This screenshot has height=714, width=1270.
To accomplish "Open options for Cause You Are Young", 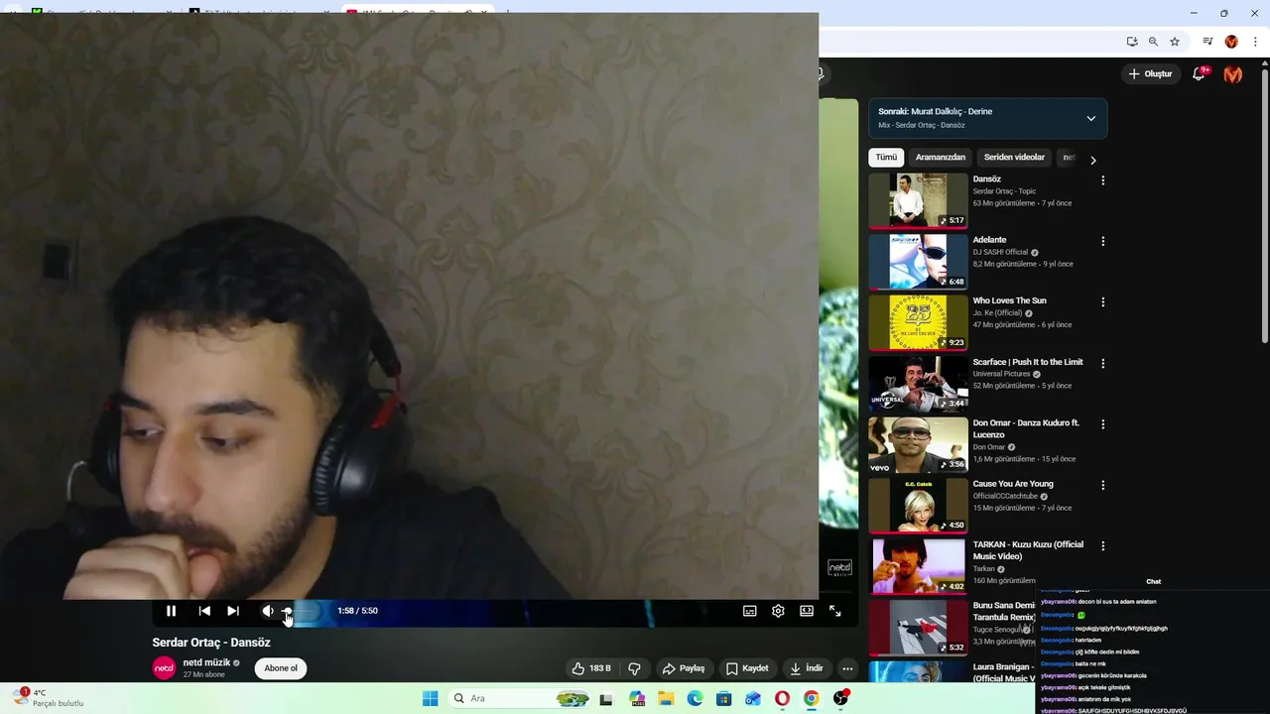I will pyautogui.click(x=1102, y=486).
